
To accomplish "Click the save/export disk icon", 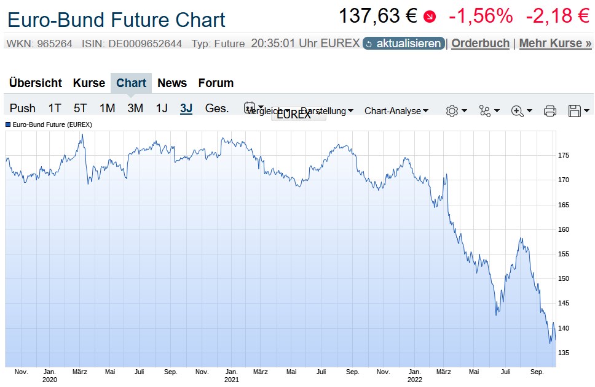I will (x=574, y=111).
